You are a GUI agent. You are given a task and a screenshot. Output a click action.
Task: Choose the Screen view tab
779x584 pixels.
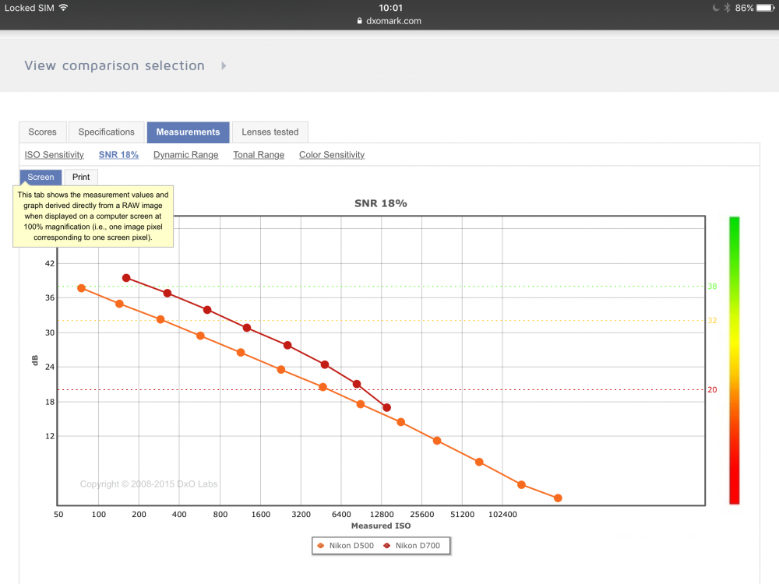click(x=41, y=177)
